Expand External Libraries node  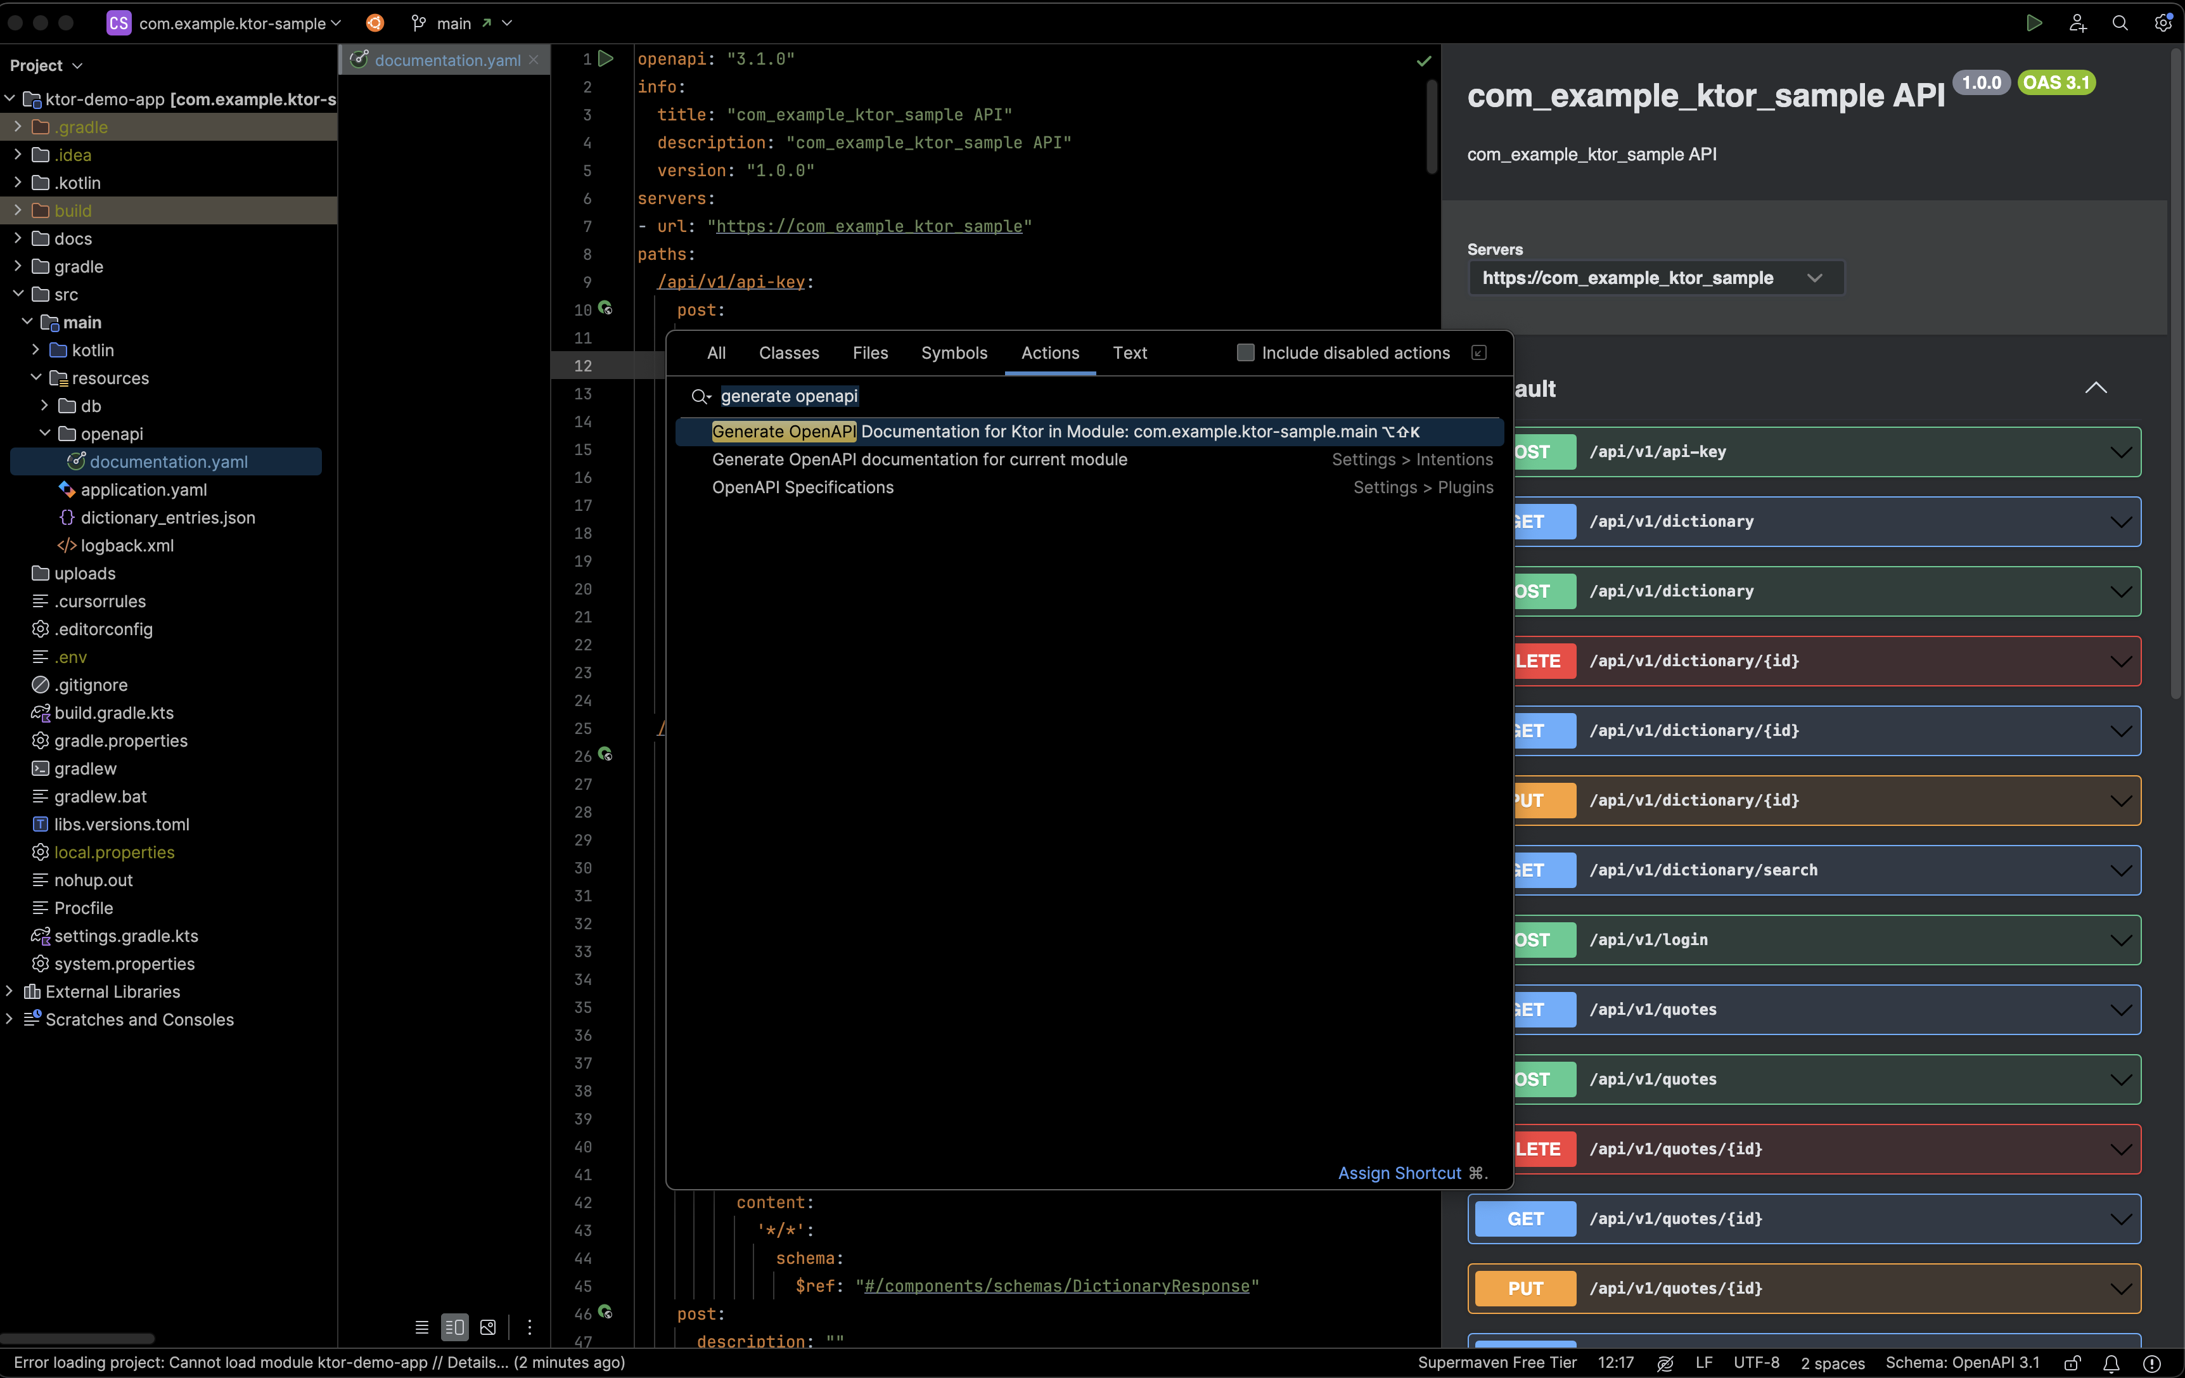pos(8,991)
